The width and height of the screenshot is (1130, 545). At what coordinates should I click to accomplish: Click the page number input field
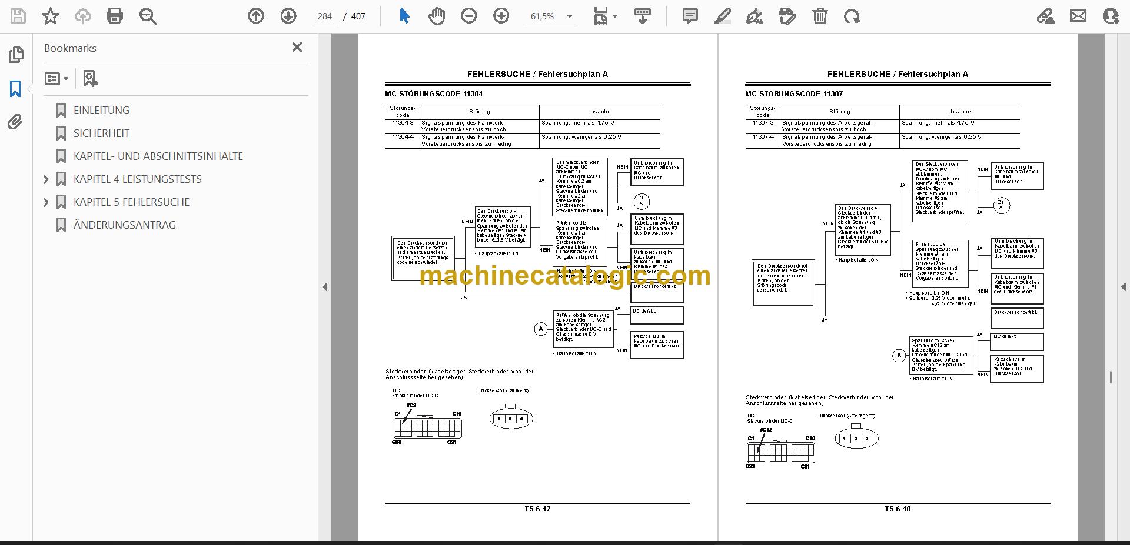pos(325,16)
